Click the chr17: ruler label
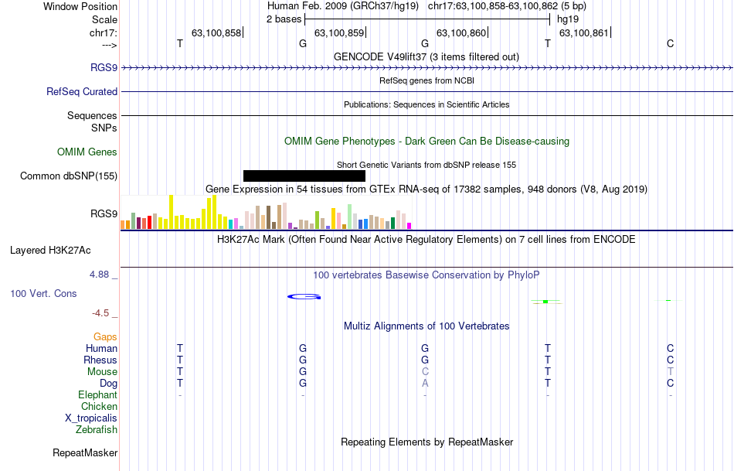This screenshot has height=471, width=734. click(104, 32)
